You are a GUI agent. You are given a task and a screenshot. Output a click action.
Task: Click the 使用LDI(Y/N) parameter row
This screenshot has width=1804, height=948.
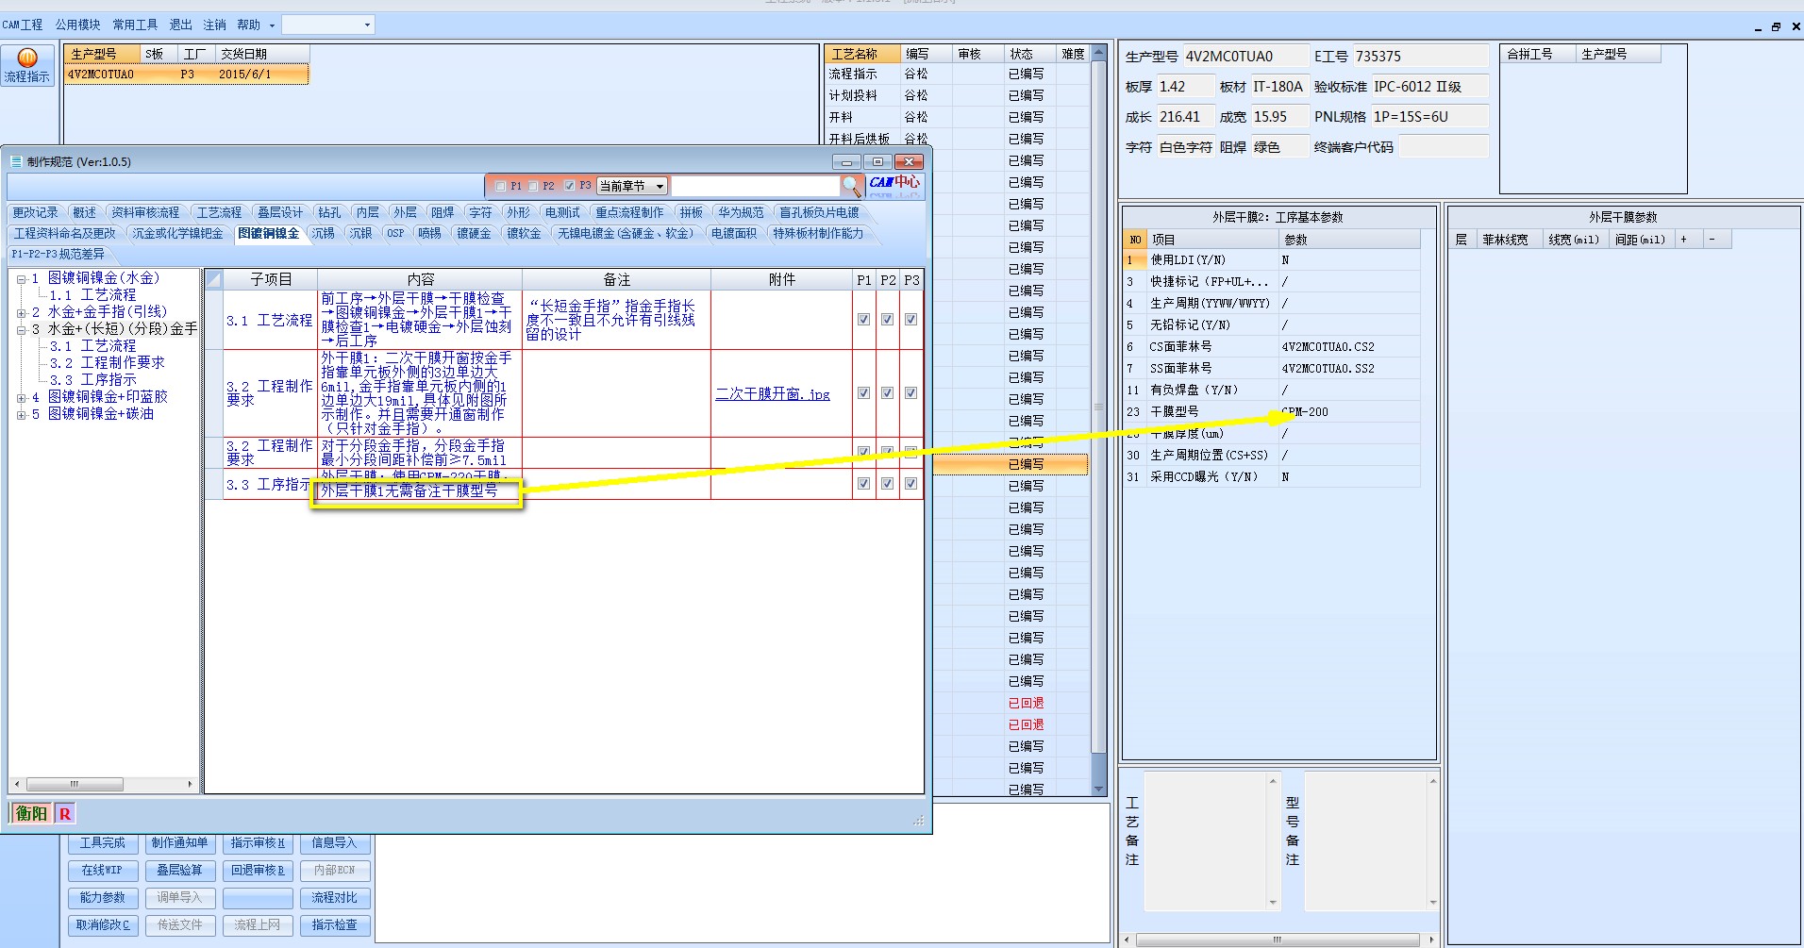coord(1272,260)
